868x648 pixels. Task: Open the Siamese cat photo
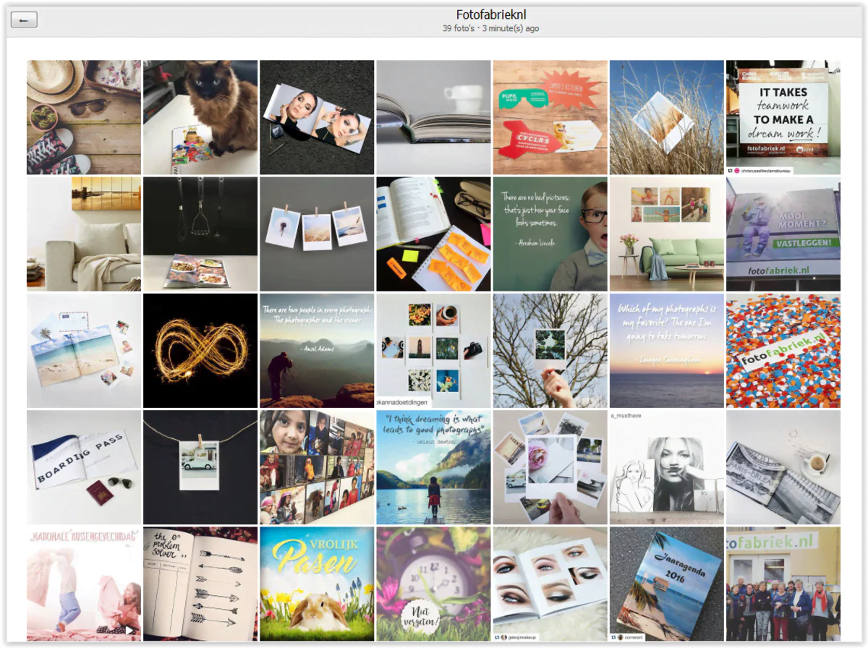200,117
